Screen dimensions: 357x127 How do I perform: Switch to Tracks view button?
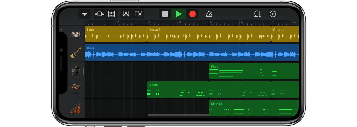click(x=99, y=14)
